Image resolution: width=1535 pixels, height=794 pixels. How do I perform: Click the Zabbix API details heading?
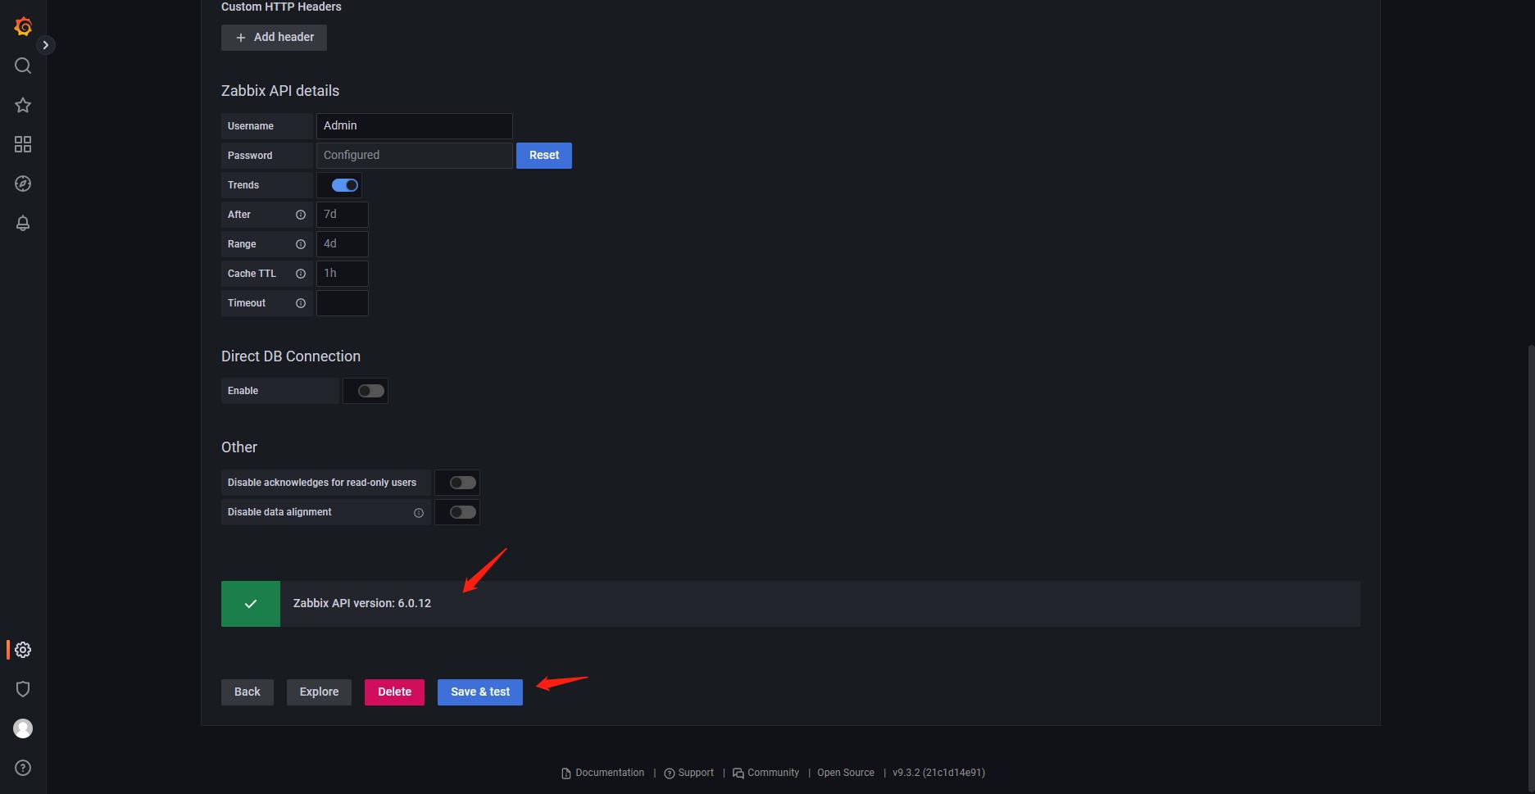point(280,91)
